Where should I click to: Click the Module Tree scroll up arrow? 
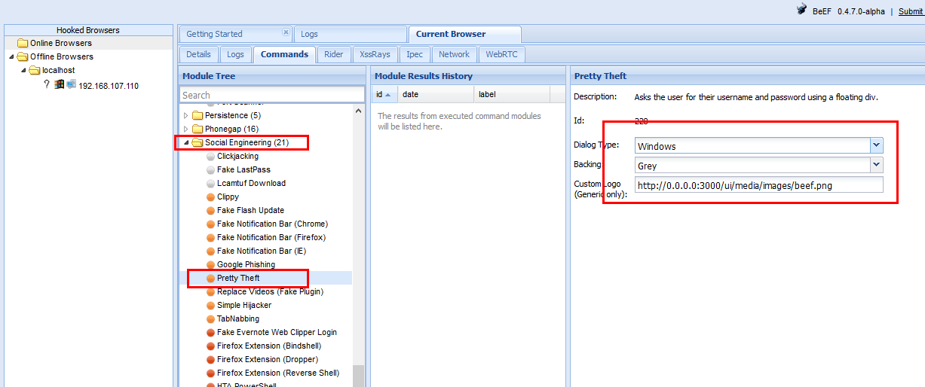click(x=358, y=110)
